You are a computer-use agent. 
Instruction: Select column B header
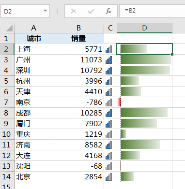click(78, 28)
